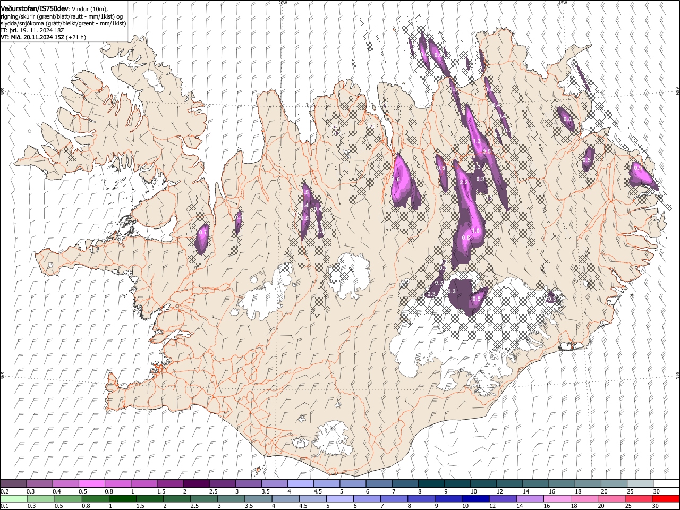Image resolution: width=680 pixels, height=510 pixels.
Task: Select the rain legend swatch labeled 2
Action: [x=177, y=498]
